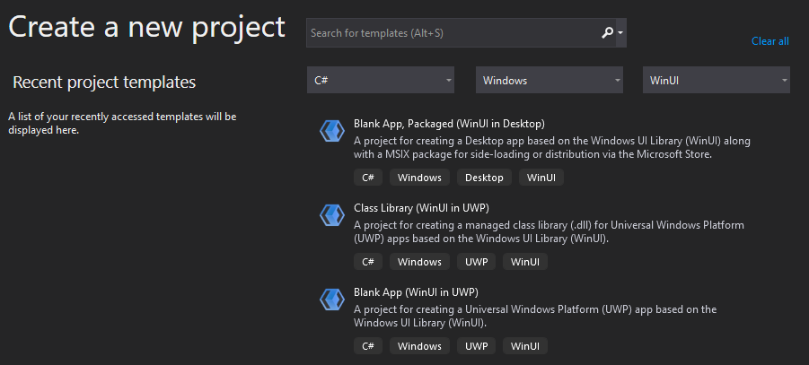Click the WinUI tag under Class Library
The width and height of the screenshot is (809, 365).
[525, 262]
